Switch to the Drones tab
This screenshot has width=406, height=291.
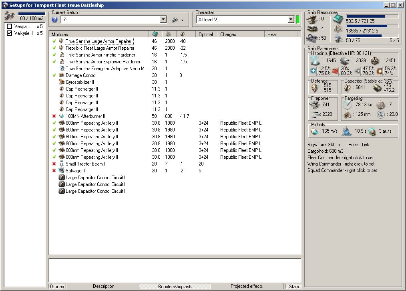click(57, 286)
